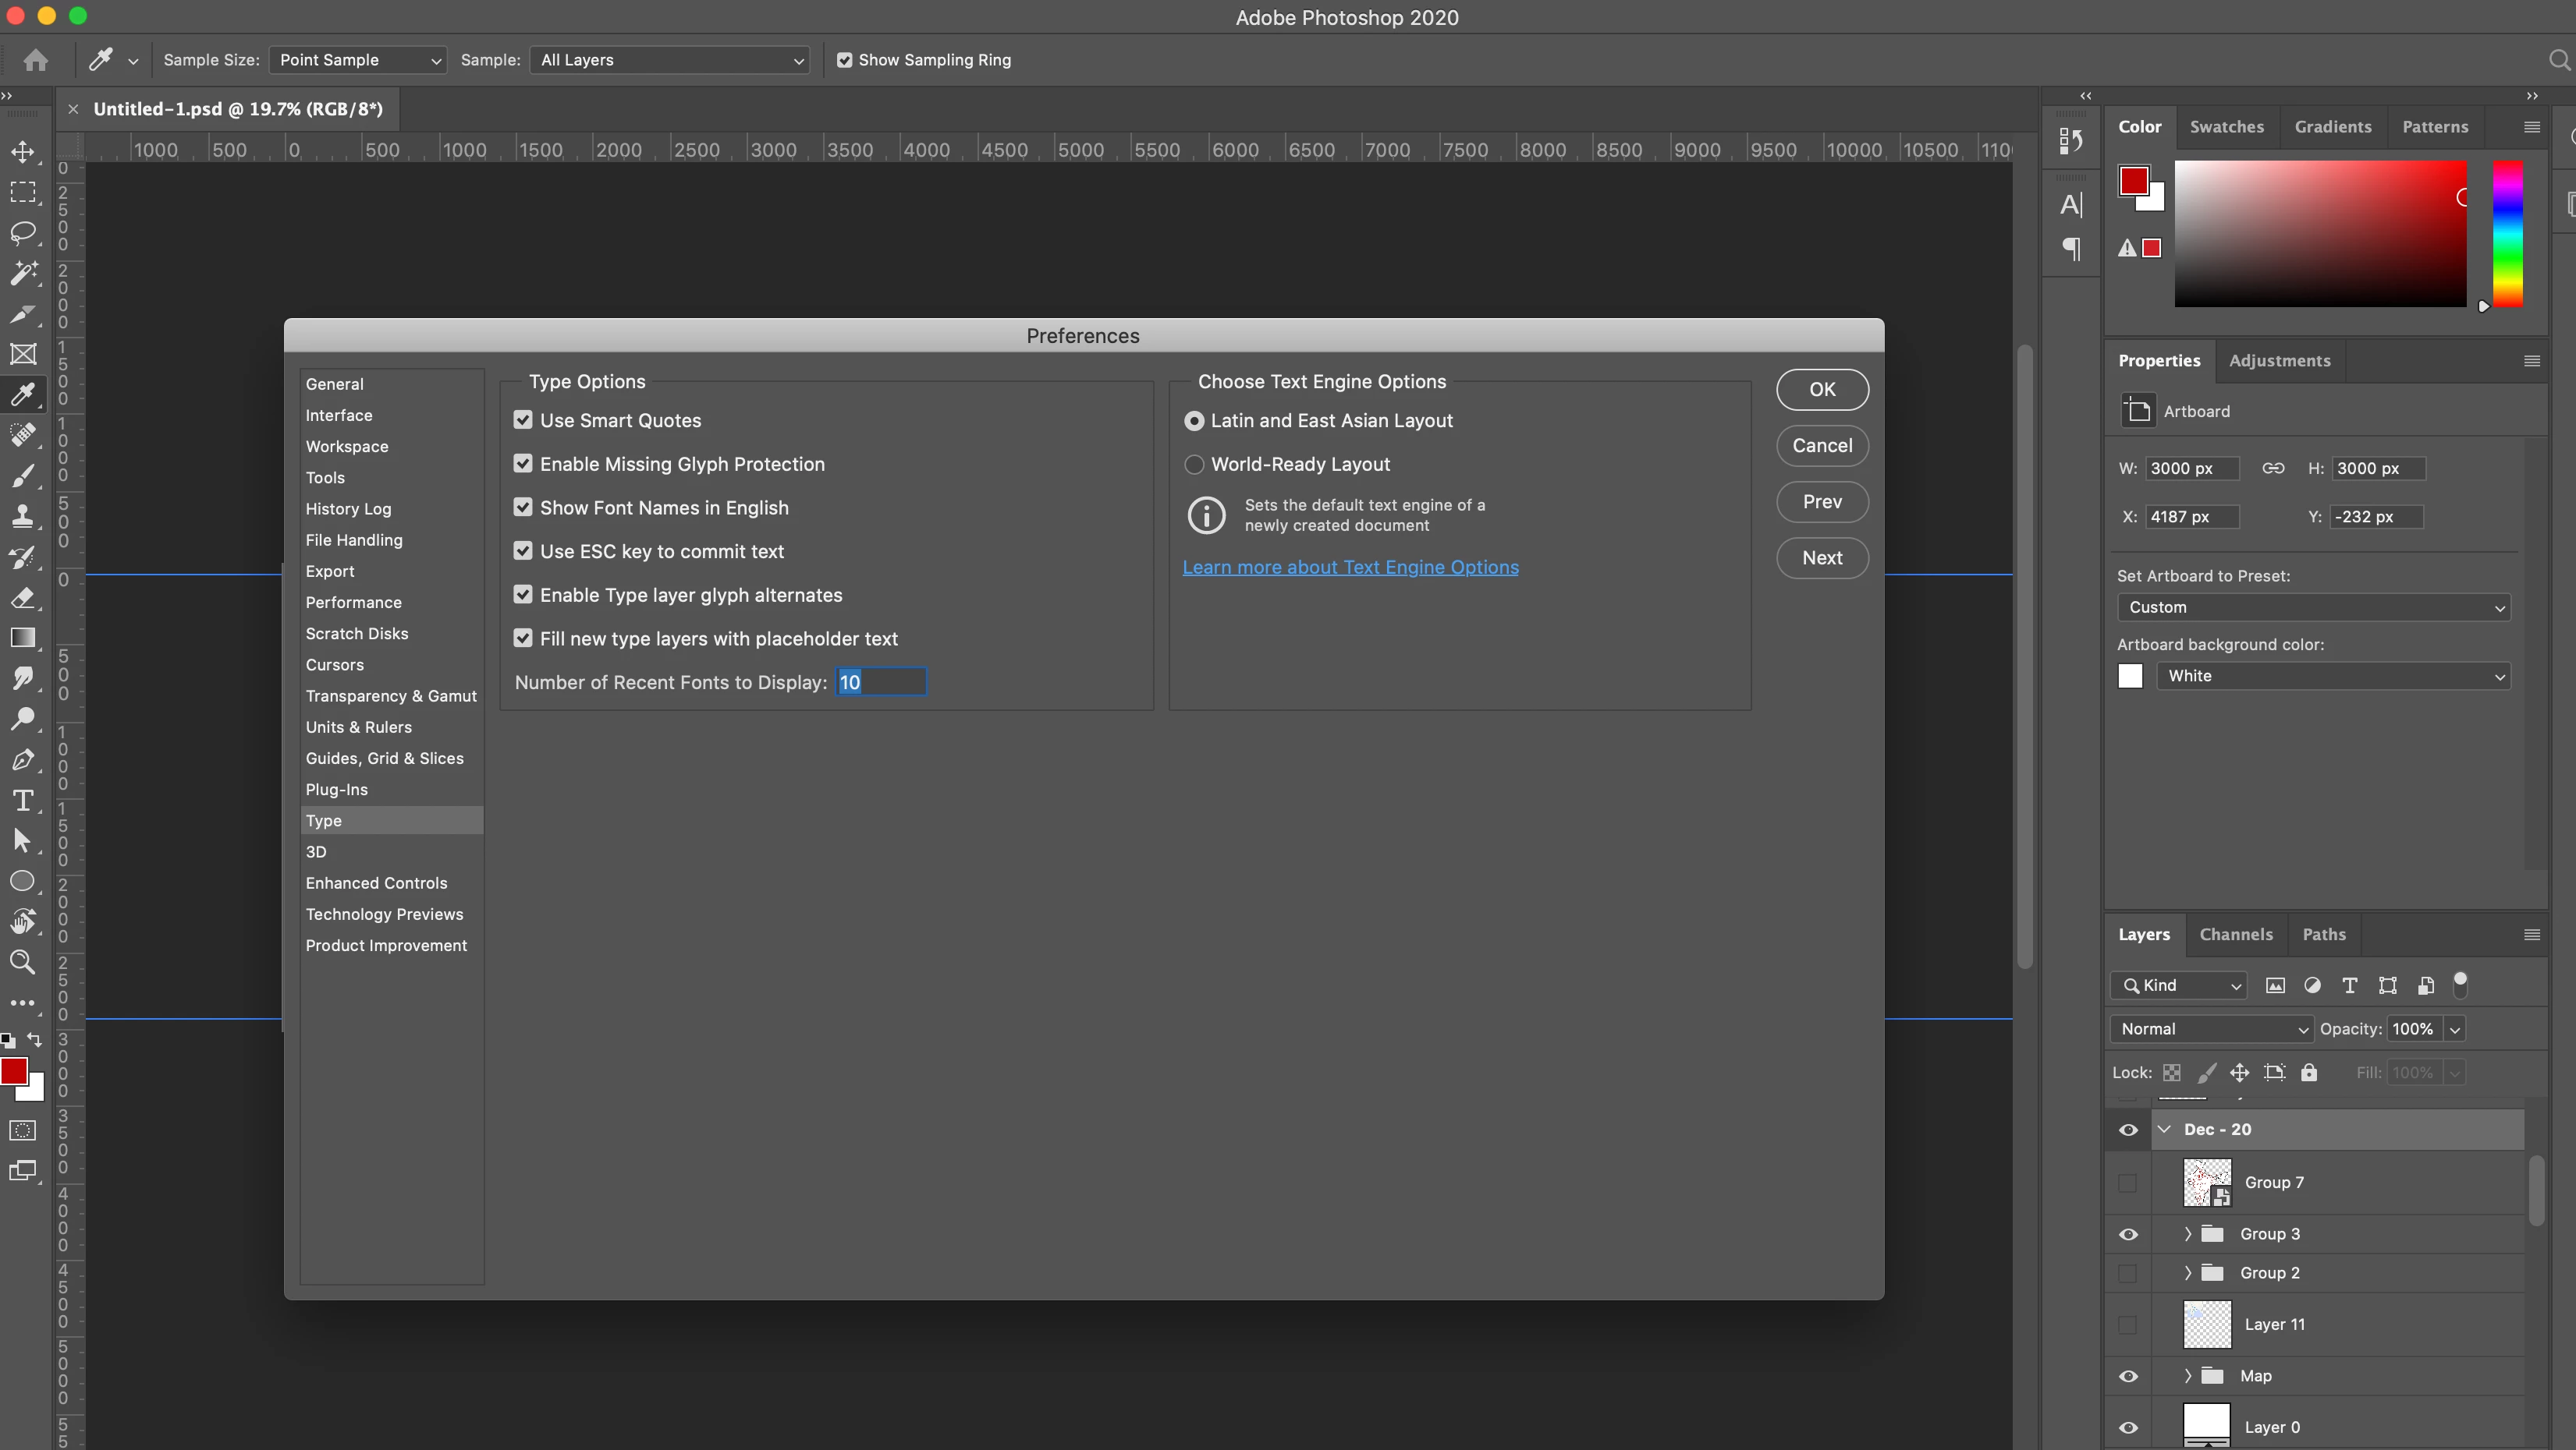This screenshot has width=2576, height=1450.
Task: Uncheck Use Smart Quotes checkbox
Action: click(523, 419)
